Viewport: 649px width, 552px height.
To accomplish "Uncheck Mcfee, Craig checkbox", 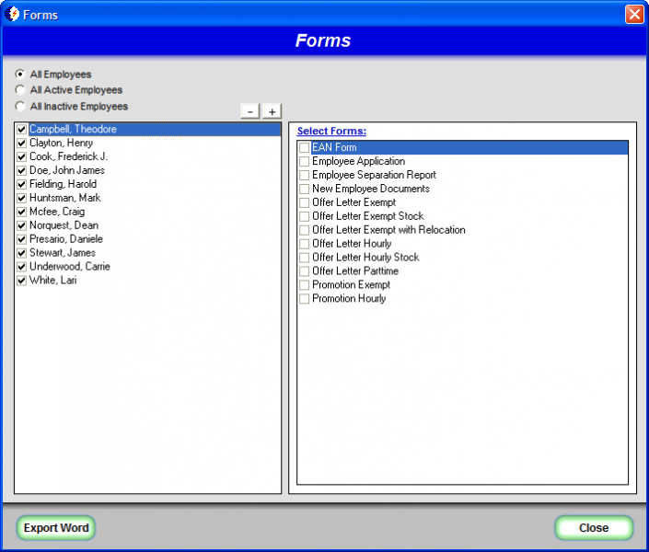I will point(21,212).
